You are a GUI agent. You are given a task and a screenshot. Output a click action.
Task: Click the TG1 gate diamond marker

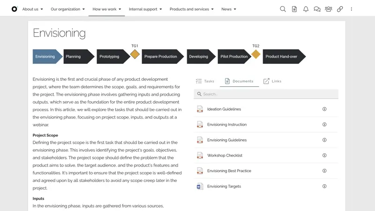point(135,54)
